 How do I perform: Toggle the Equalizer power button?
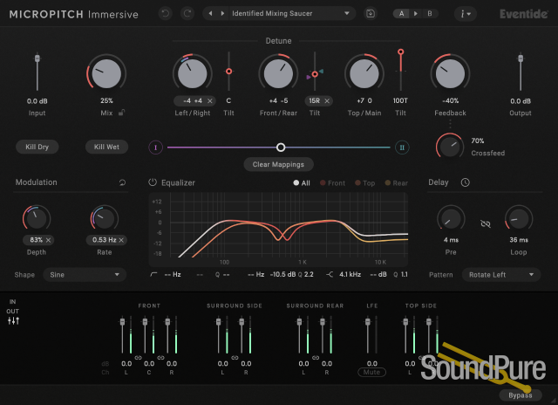point(153,182)
